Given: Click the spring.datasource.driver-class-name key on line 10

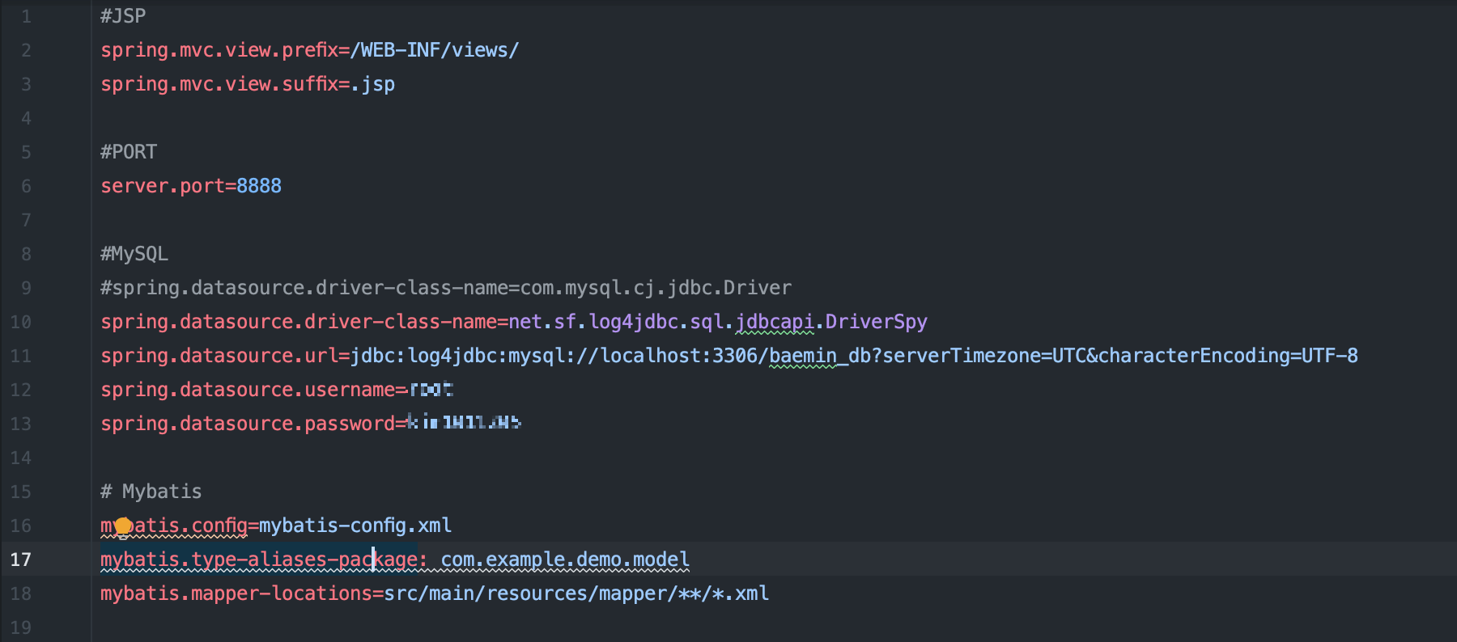Looking at the screenshot, I should [299, 322].
